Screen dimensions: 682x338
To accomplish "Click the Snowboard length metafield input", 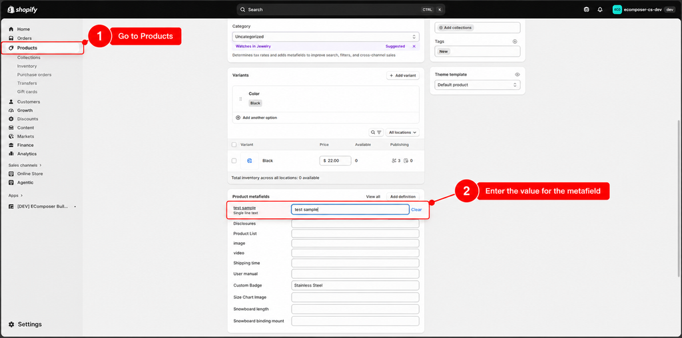I will click(x=356, y=309).
